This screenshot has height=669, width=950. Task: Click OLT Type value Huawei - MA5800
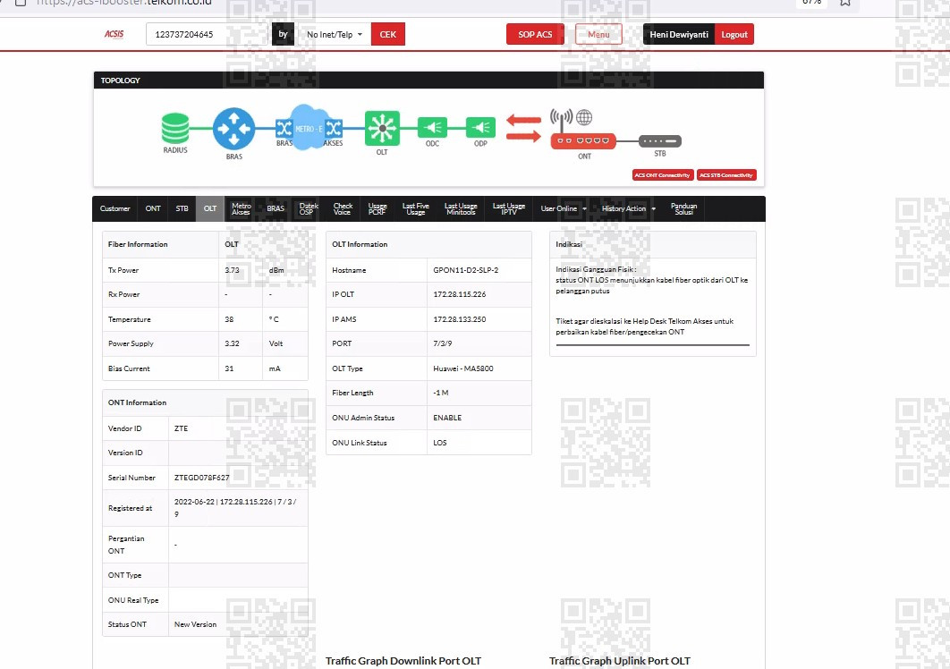point(462,368)
